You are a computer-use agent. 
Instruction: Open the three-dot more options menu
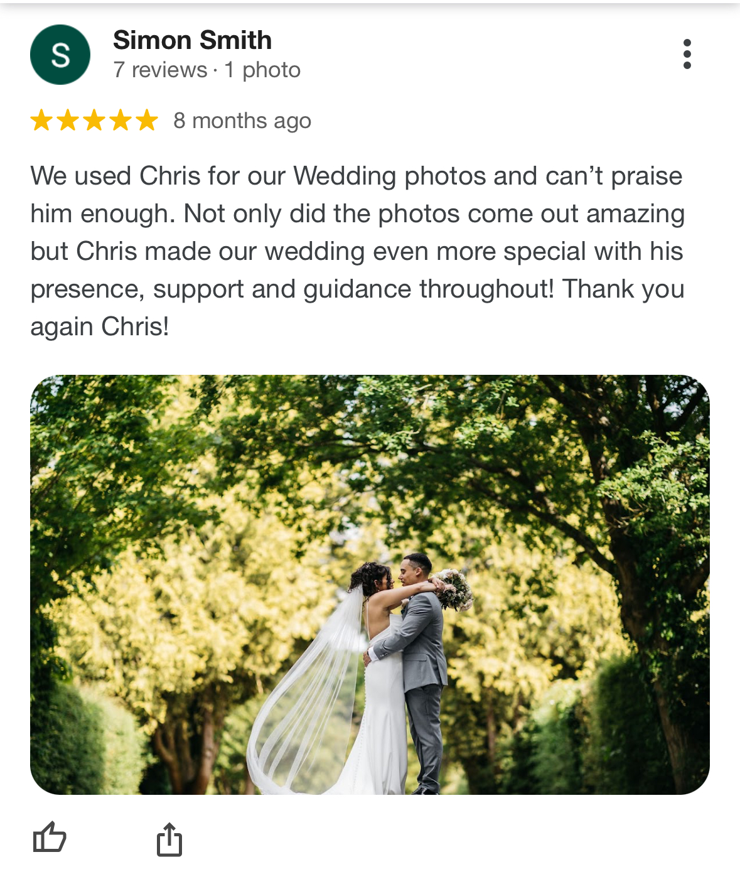(x=687, y=54)
